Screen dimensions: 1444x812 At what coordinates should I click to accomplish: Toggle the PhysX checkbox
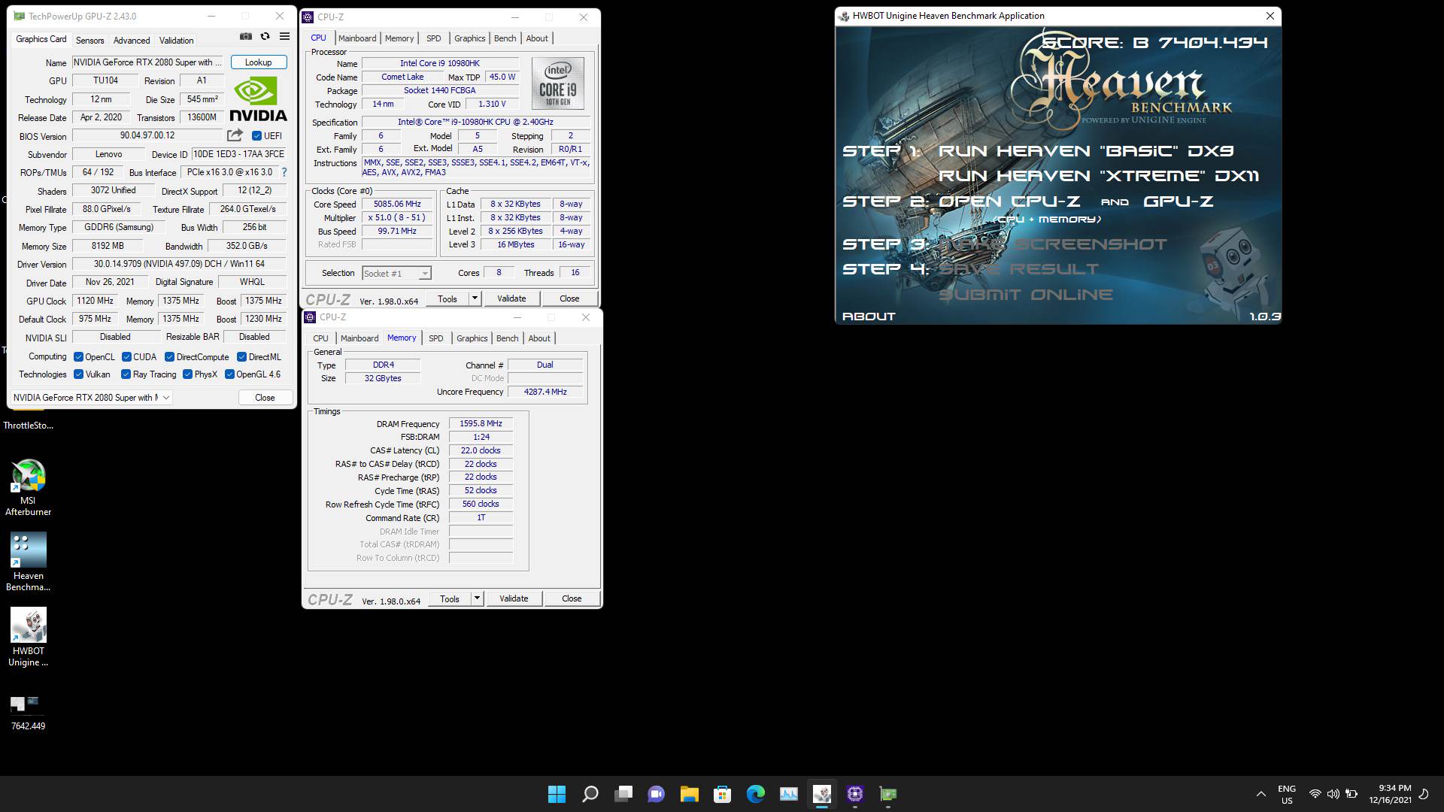pos(187,374)
